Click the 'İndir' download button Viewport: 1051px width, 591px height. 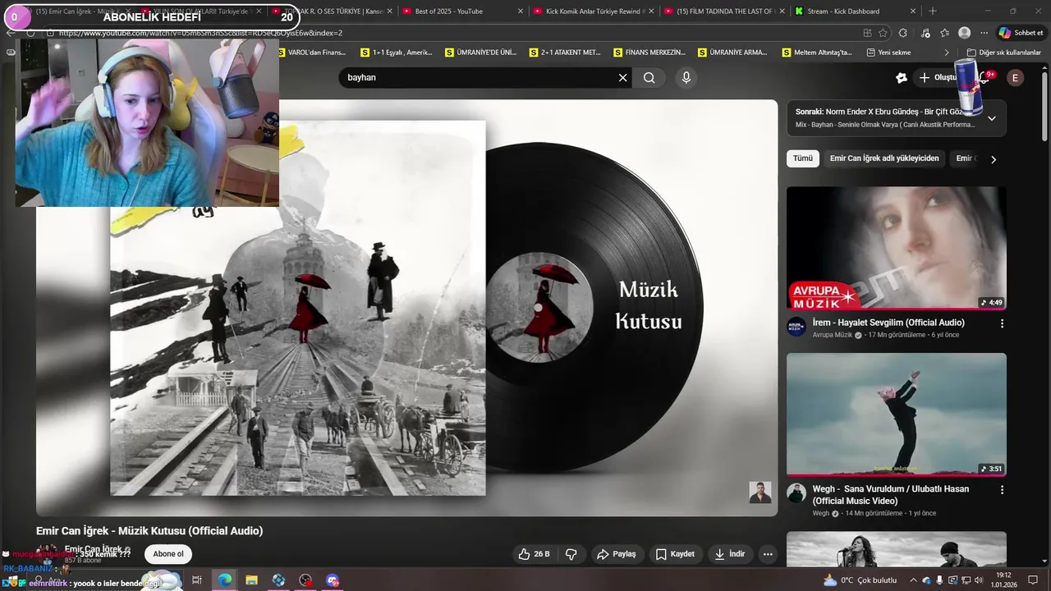coord(729,554)
